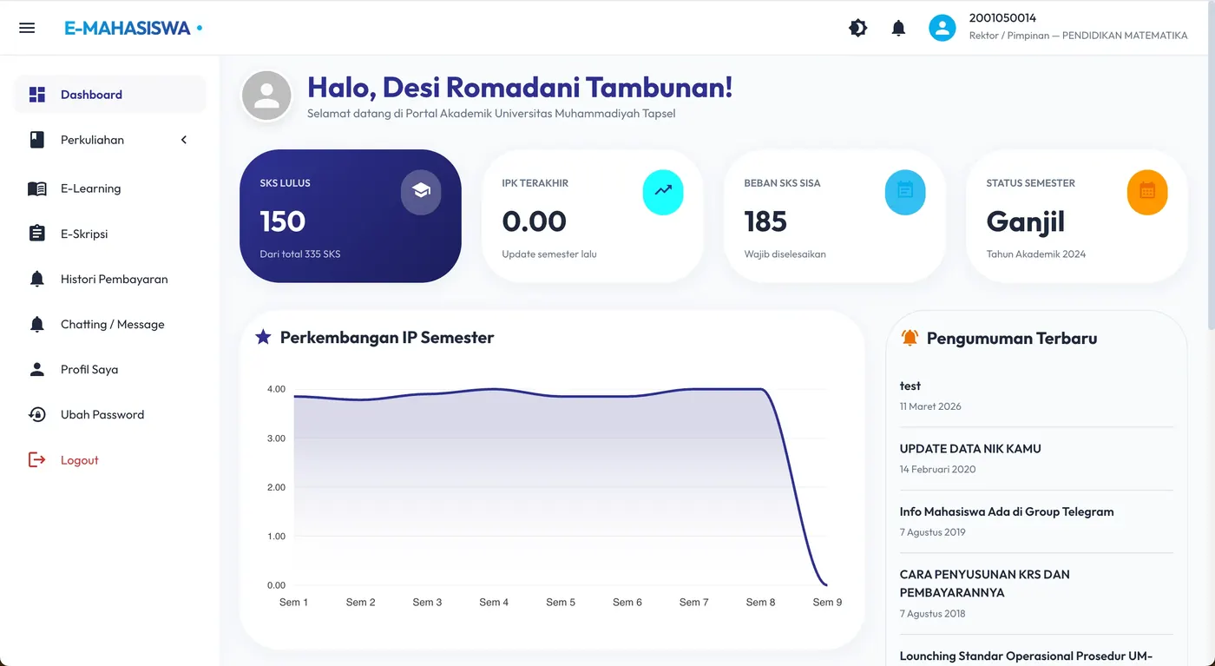Click the blue calendar icon on Beban SKS Sisa
The height and width of the screenshot is (666, 1215).
click(905, 191)
